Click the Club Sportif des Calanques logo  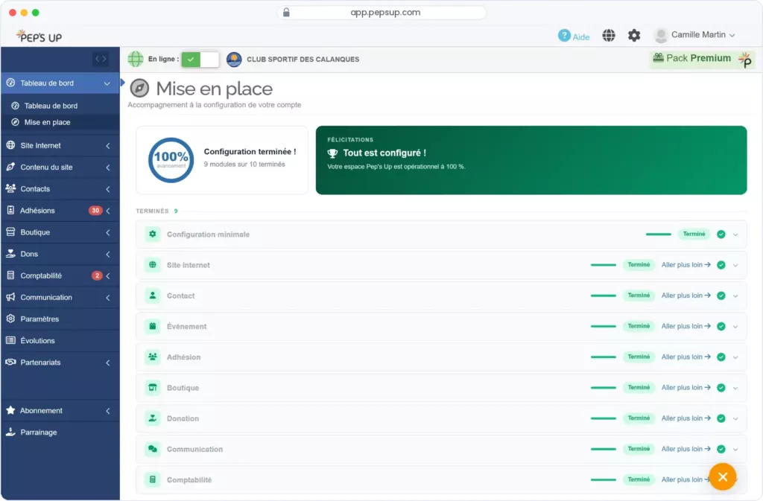click(234, 60)
